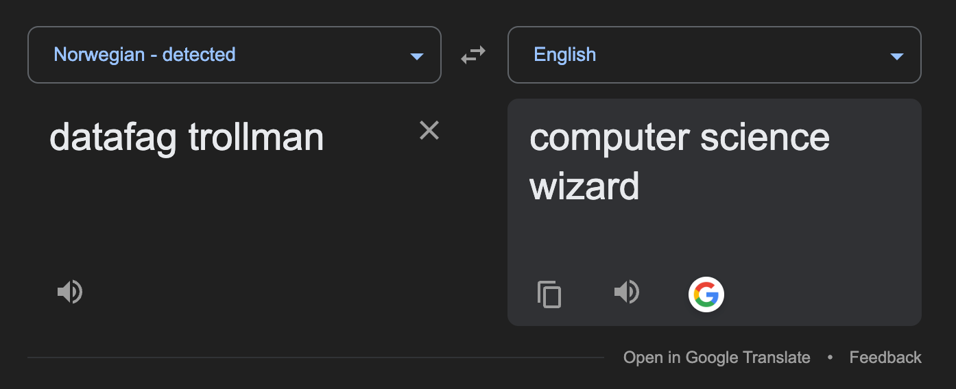Select the 'English' target language label
The height and width of the screenshot is (389, 956).
click(x=565, y=55)
